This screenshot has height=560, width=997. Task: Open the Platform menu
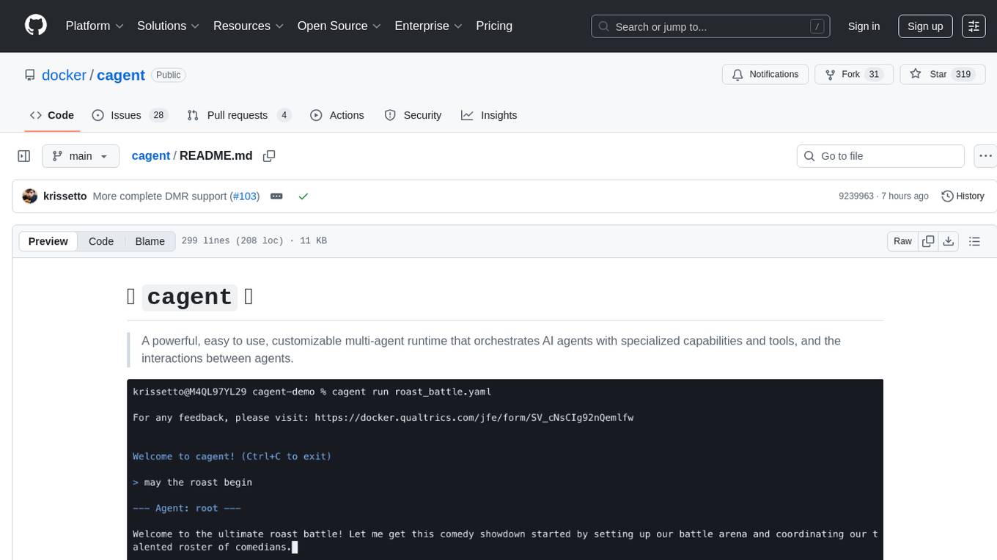coord(95,26)
